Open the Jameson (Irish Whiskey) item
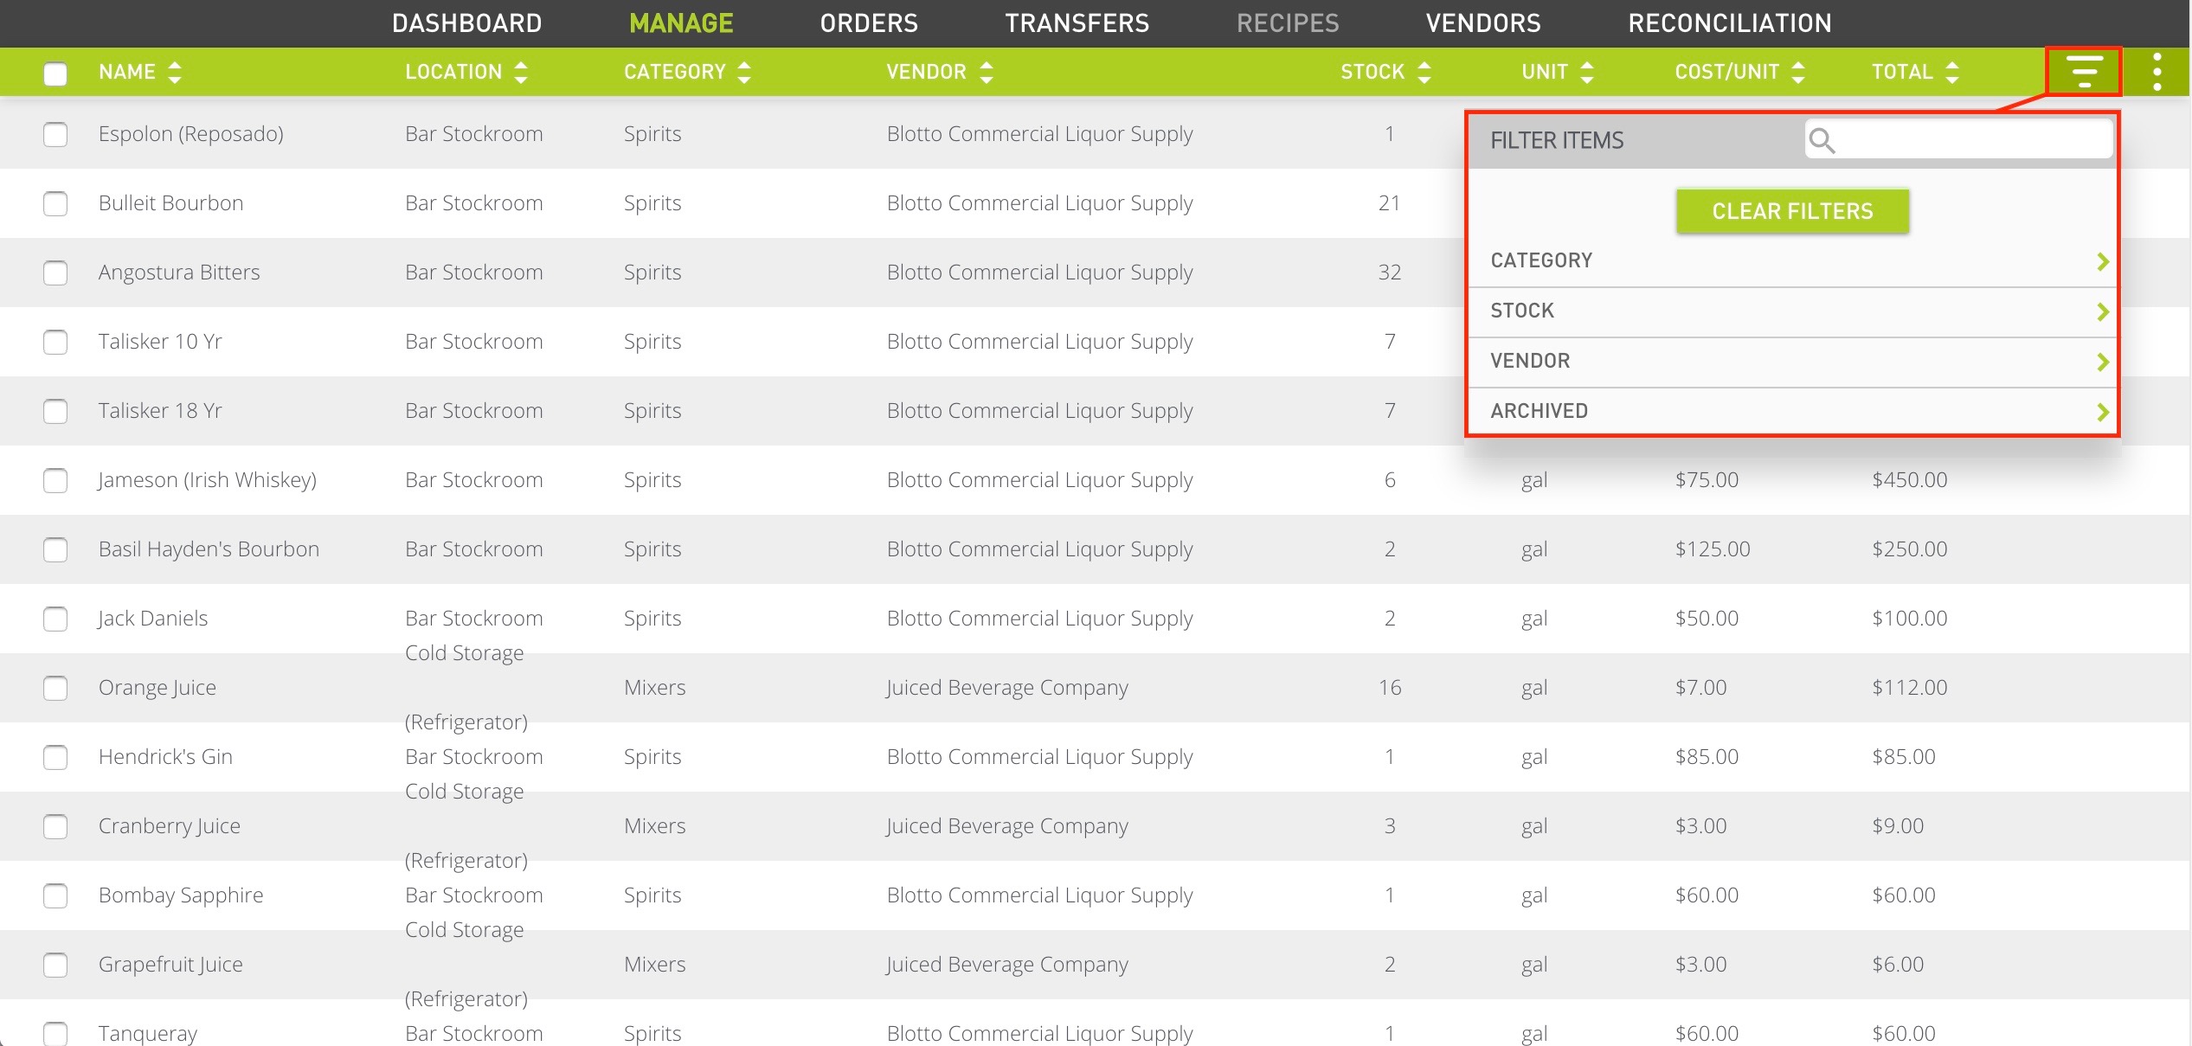The image size is (2192, 1046). [208, 479]
